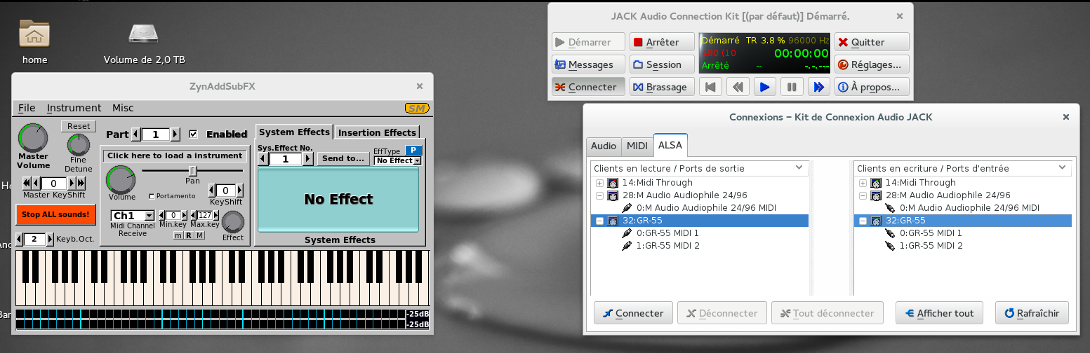The width and height of the screenshot is (1090, 353).
Task: Select 0:GR-55 MIDI 1 output port
Action: [667, 233]
